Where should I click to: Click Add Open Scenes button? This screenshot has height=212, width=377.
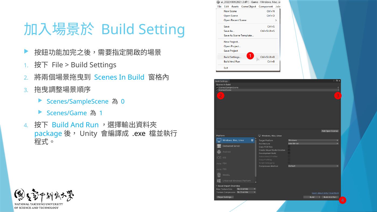point(330,131)
